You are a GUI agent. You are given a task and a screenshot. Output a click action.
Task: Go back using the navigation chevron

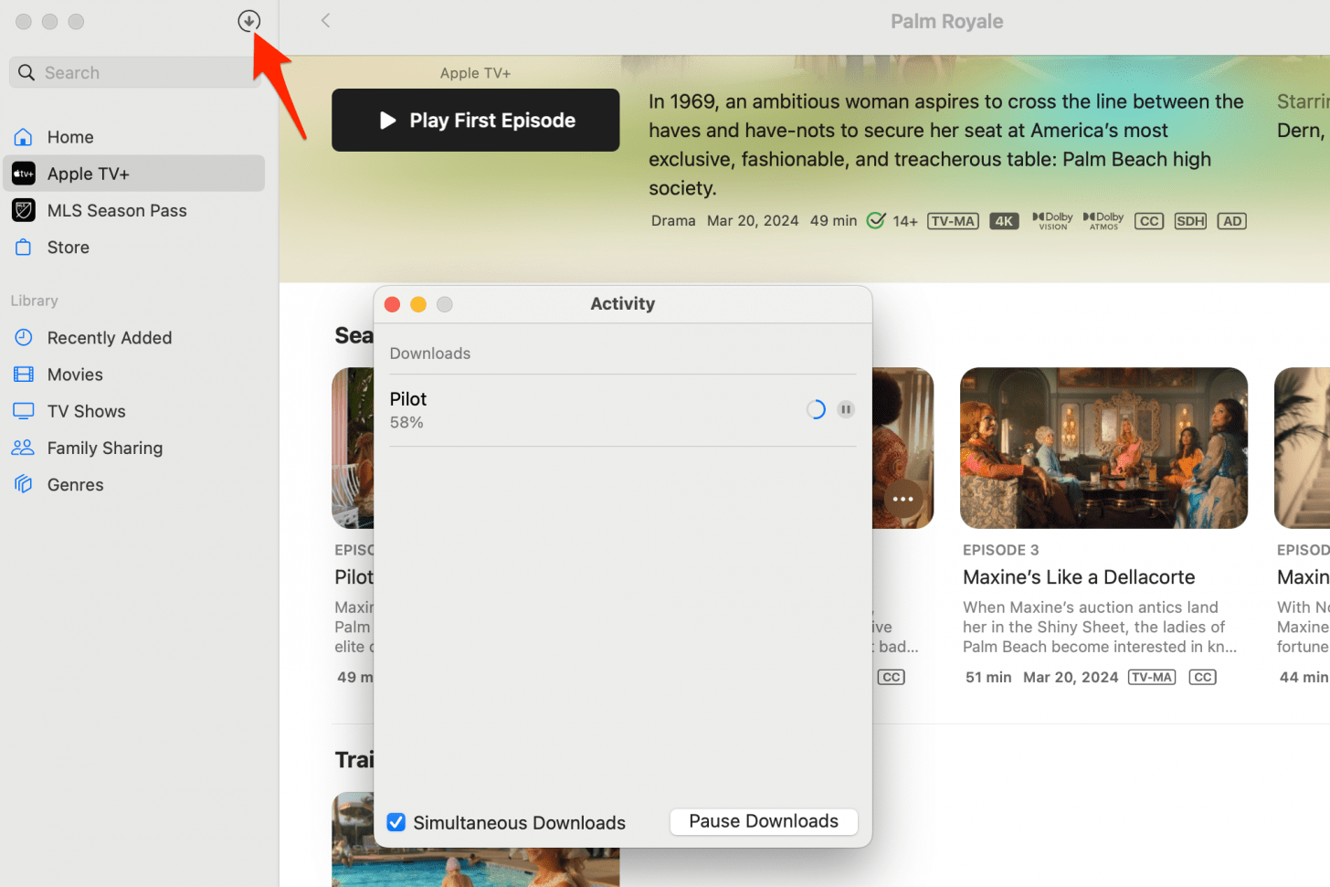point(325,20)
